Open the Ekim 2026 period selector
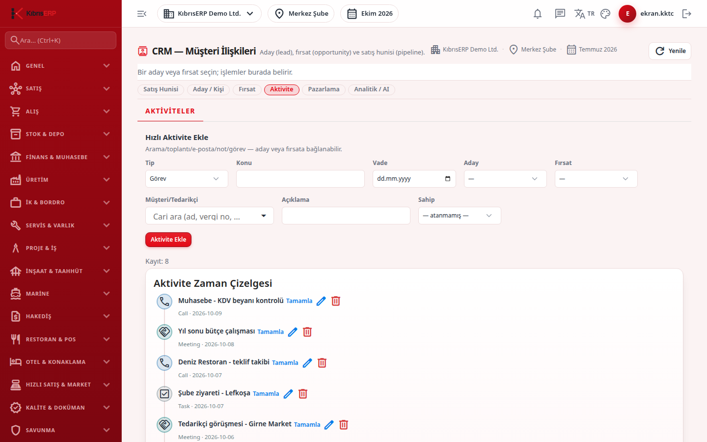Viewport: 707px width, 442px height. 369,14
